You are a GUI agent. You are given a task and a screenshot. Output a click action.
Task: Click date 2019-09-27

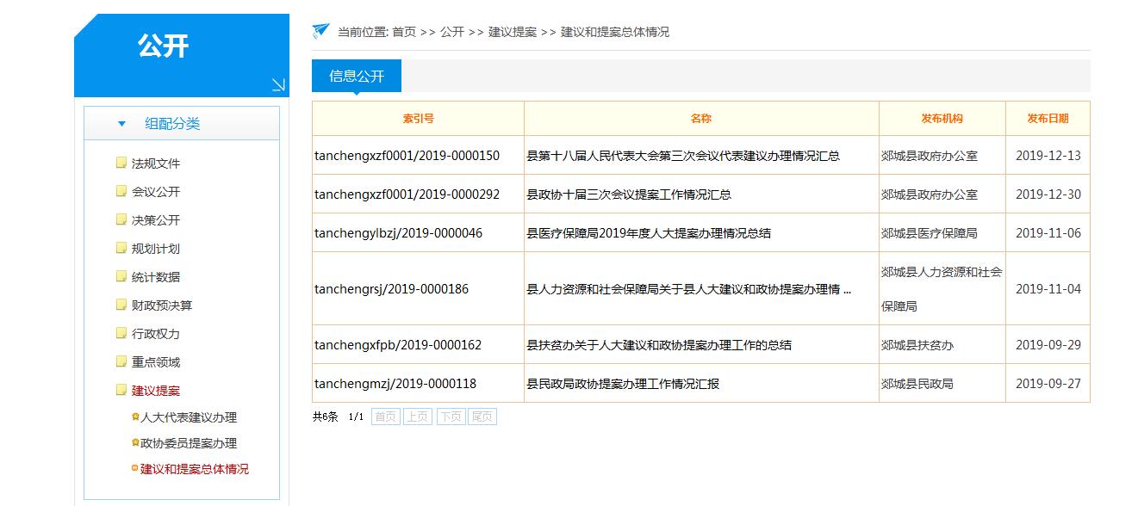pos(1048,384)
